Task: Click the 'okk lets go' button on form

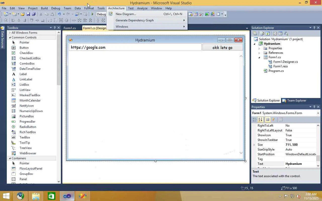Action: (223, 47)
